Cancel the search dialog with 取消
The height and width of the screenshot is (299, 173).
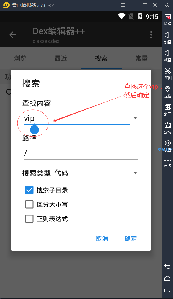tap(102, 238)
